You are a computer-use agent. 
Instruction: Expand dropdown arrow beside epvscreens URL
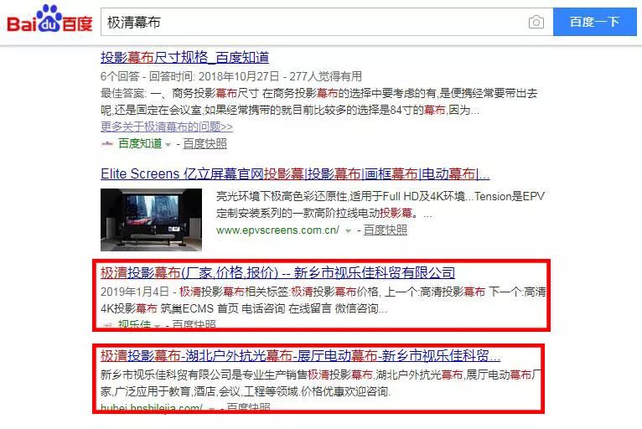click(x=348, y=231)
